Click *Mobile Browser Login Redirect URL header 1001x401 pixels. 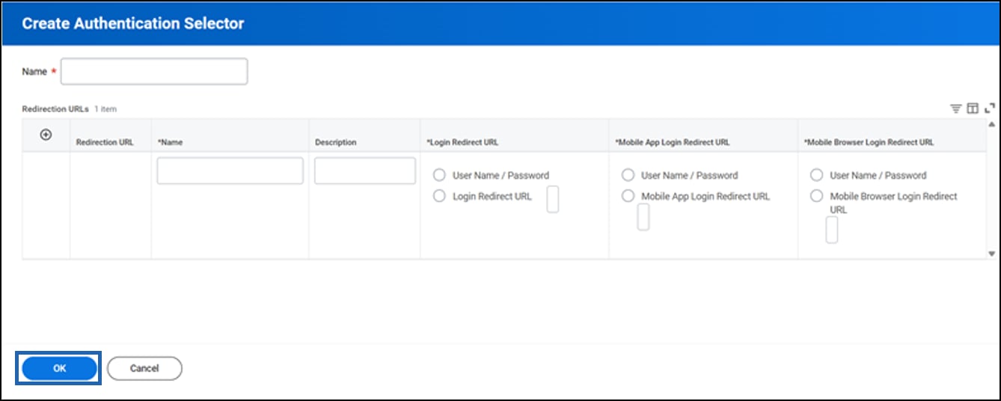point(869,142)
